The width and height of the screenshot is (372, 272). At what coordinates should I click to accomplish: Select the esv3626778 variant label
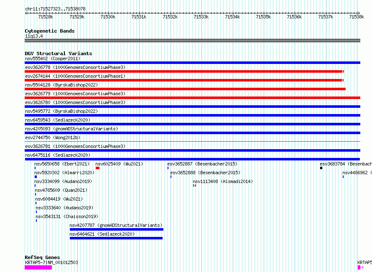[75, 67]
